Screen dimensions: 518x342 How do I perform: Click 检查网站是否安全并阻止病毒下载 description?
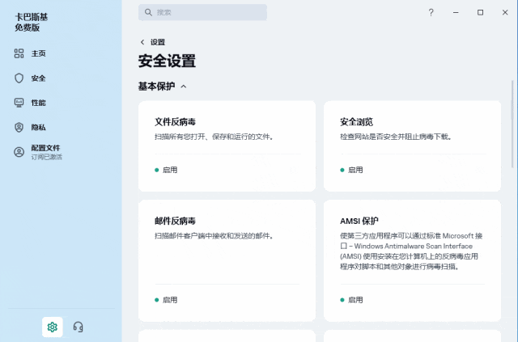(396, 137)
